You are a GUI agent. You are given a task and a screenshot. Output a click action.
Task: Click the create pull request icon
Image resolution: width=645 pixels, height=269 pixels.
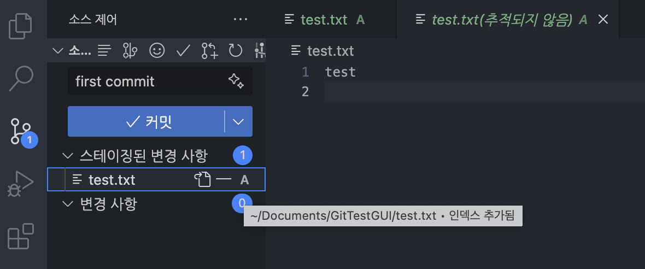(x=209, y=51)
